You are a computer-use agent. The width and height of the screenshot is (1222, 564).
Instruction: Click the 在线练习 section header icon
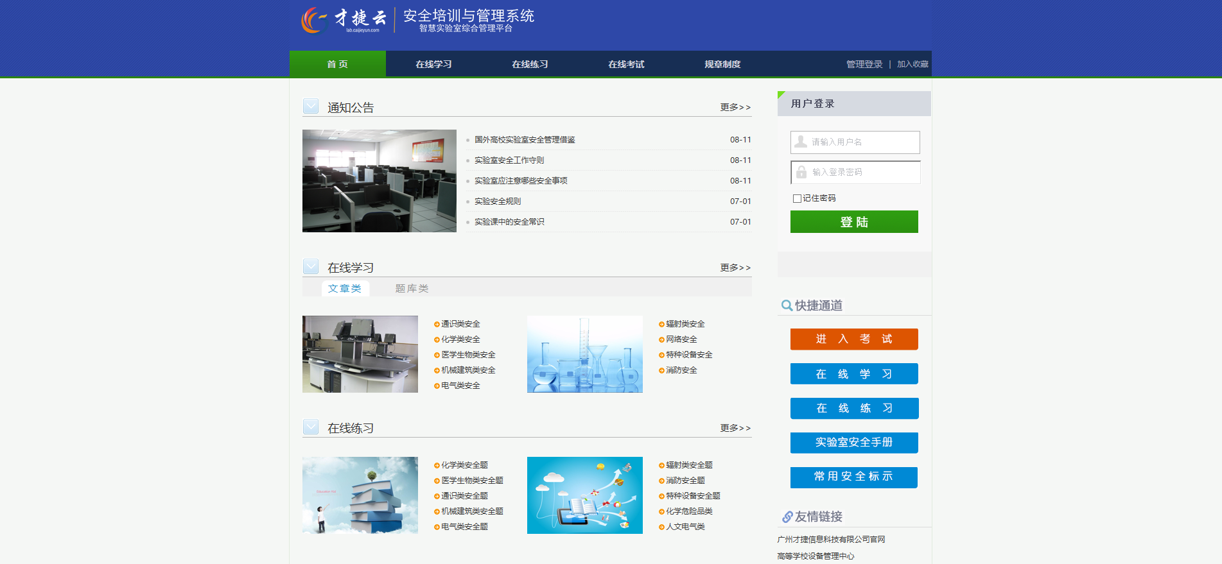(x=311, y=427)
